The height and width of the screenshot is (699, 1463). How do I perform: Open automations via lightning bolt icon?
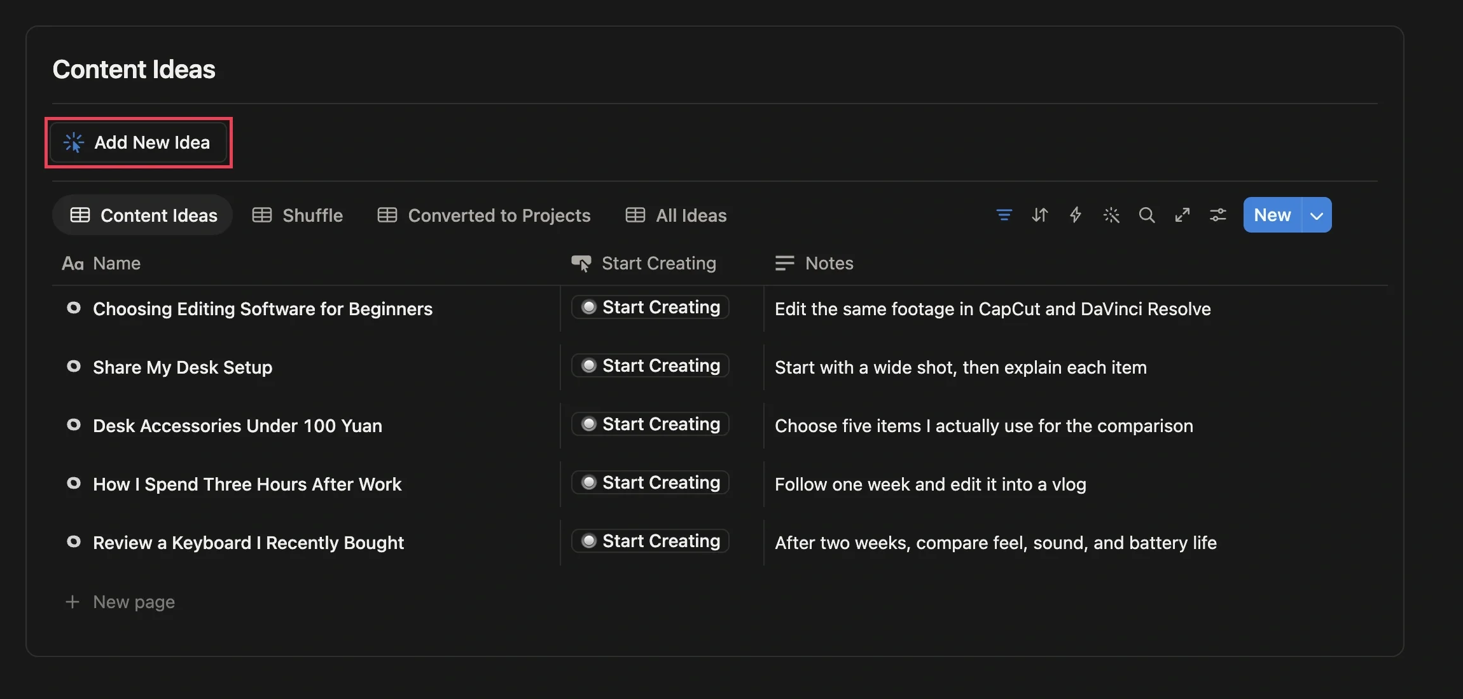[1075, 215]
